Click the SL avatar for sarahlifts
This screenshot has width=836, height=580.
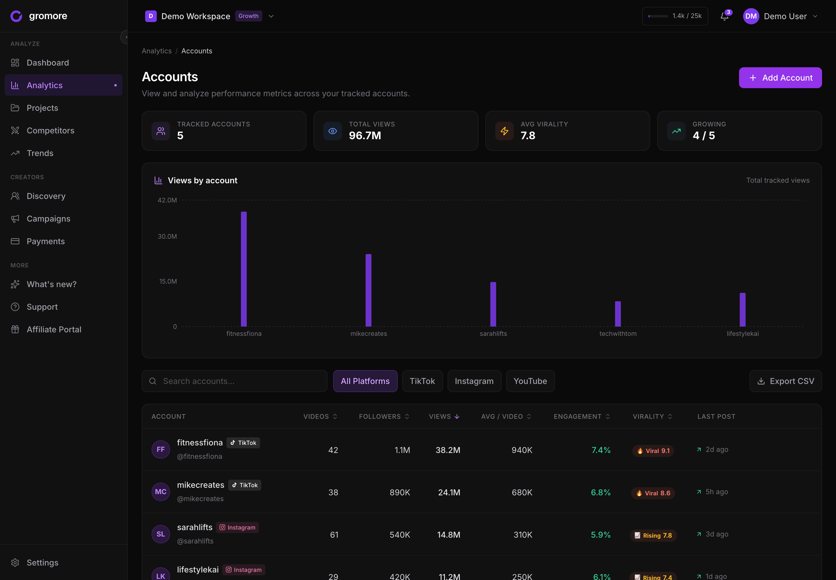point(161,534)
